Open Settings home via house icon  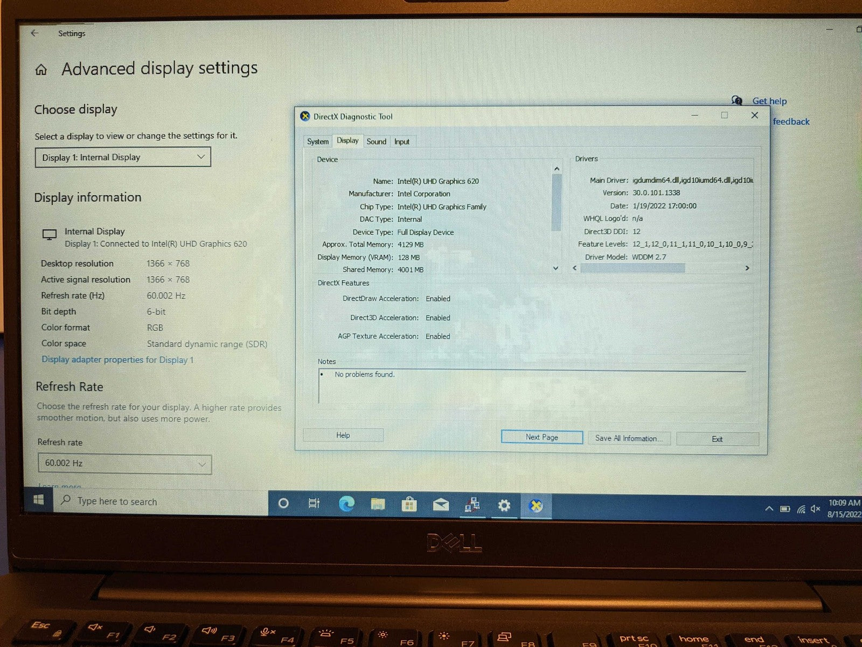[41, 70]
